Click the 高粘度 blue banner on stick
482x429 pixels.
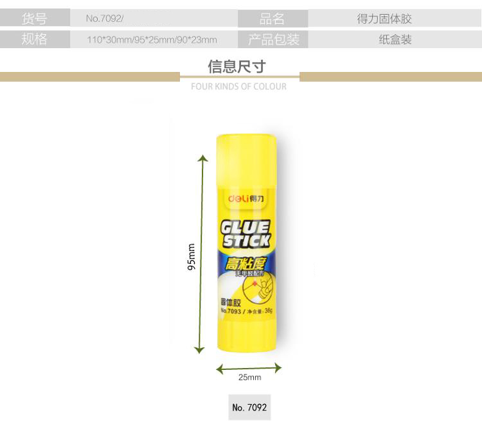(246, 263)
